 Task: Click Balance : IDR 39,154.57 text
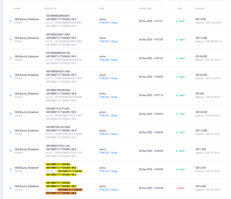(x=208, y=190)
